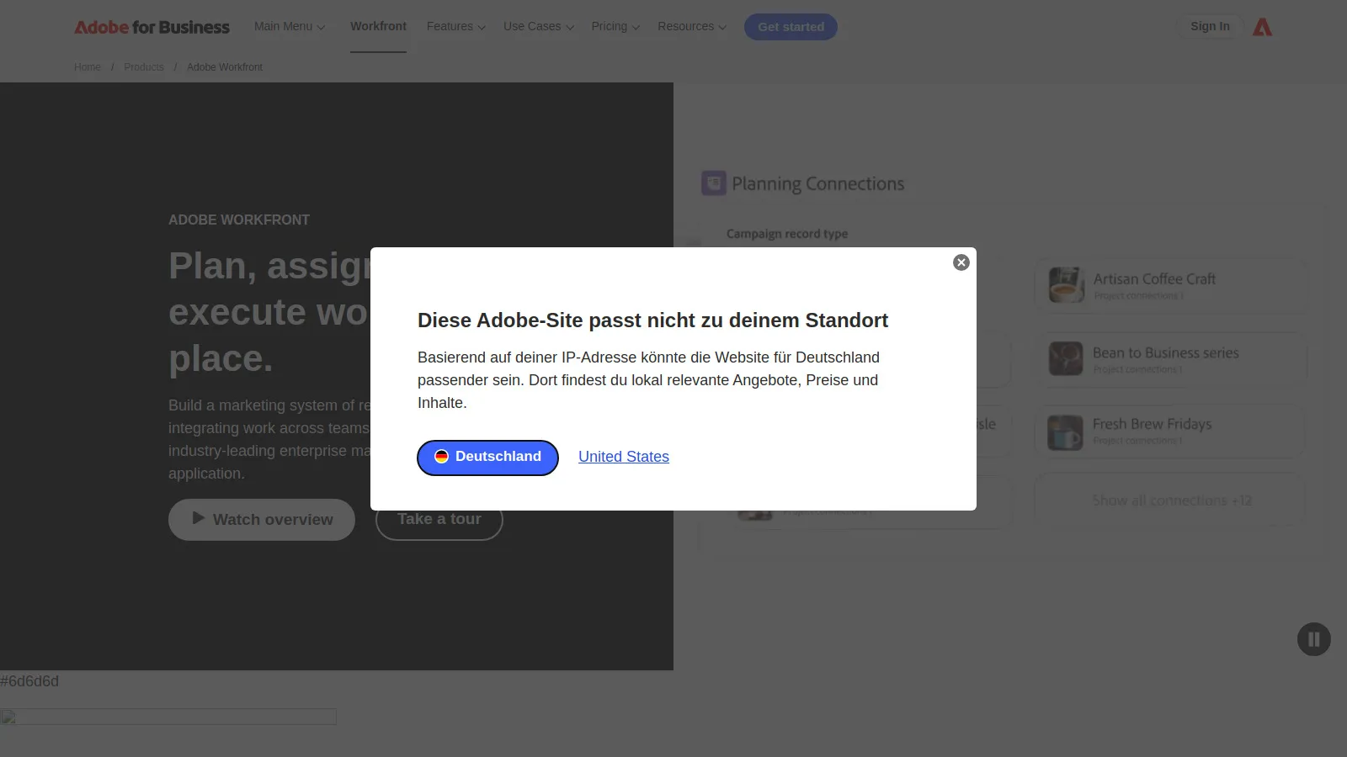Expand the Resources dropdown

click(x=690, y=26)
